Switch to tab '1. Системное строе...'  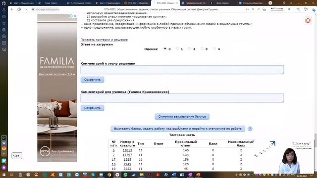tap(79, 3)
